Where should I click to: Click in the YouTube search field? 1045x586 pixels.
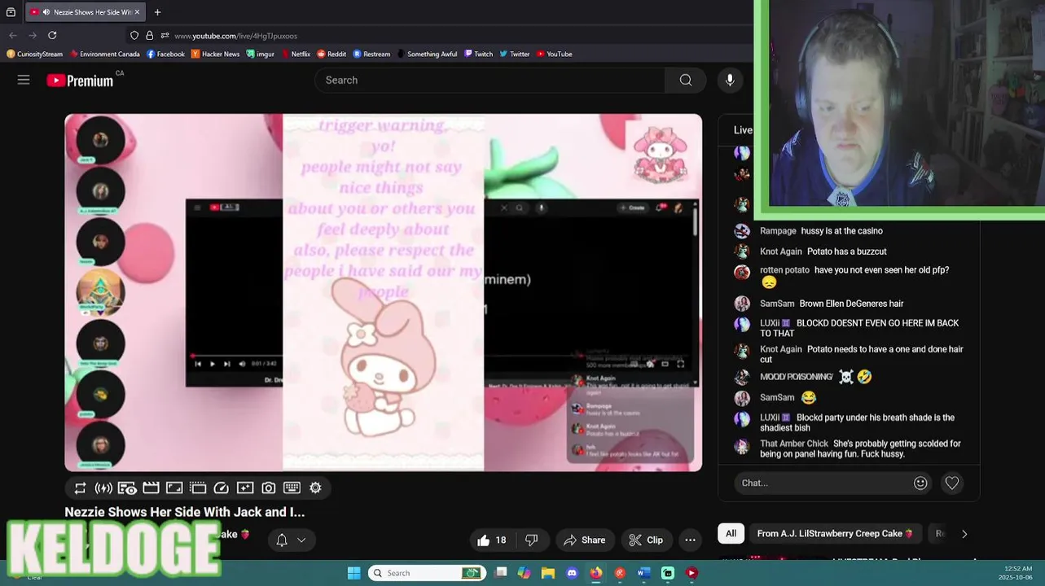[490, 80]
